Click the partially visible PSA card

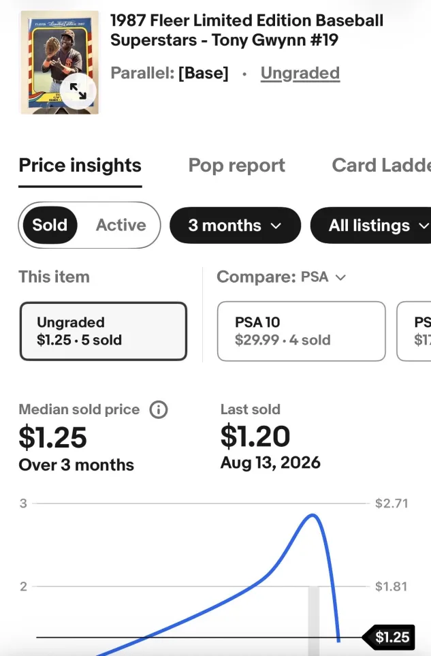point(414,331)
